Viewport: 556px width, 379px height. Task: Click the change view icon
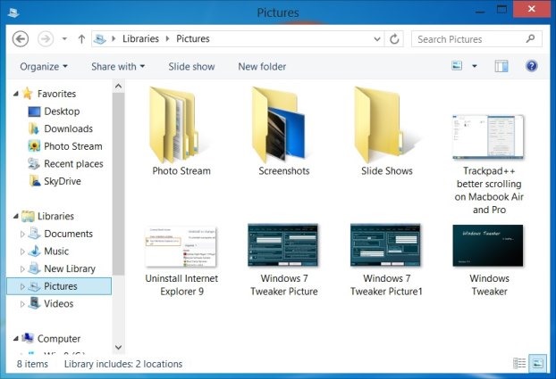[x=457, y=66]
